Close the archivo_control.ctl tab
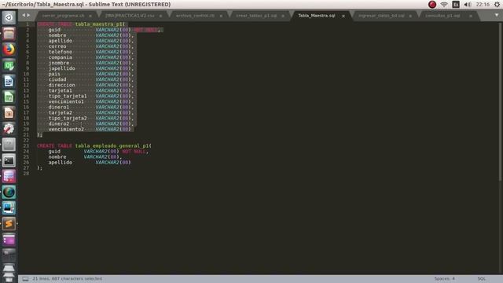The image size is (503, 283). pyautogui.click(x=221, y=16)
